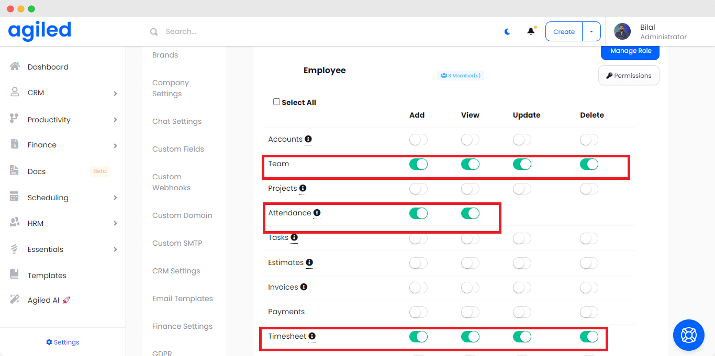Click the Manage Role button
The image size is (715, 356).
coord(630,51)
